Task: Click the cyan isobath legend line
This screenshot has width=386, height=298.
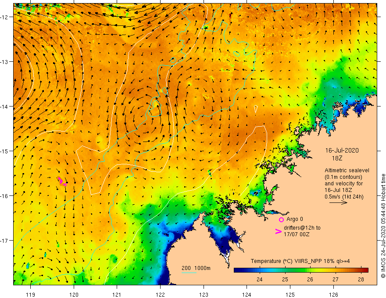Action: [x=189, y=273]
